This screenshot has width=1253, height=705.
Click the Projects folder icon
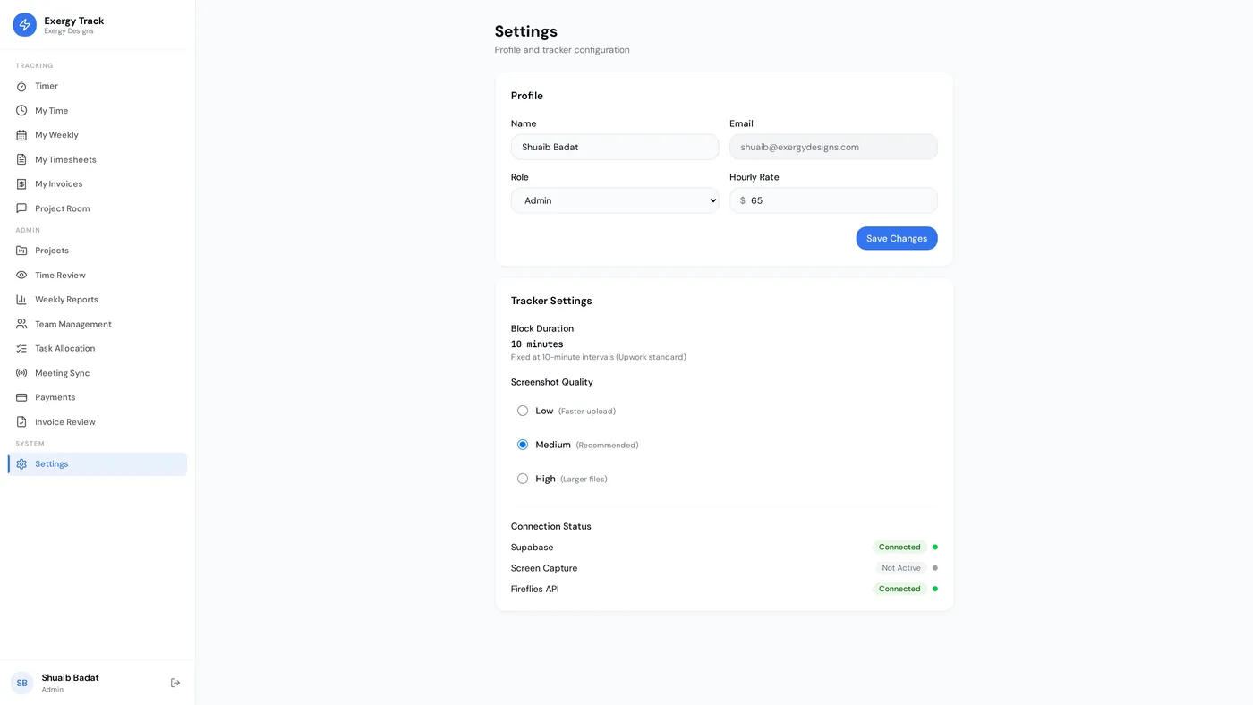click(x=21, y=251)
